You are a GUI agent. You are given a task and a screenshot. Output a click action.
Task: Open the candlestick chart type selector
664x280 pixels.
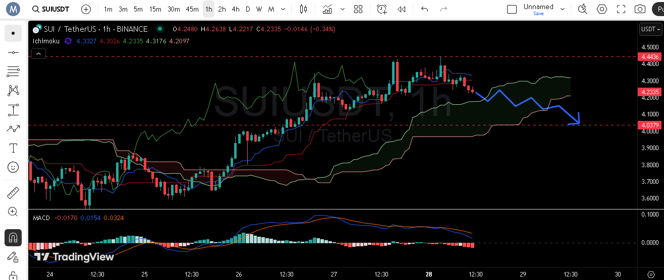[303, 9]
